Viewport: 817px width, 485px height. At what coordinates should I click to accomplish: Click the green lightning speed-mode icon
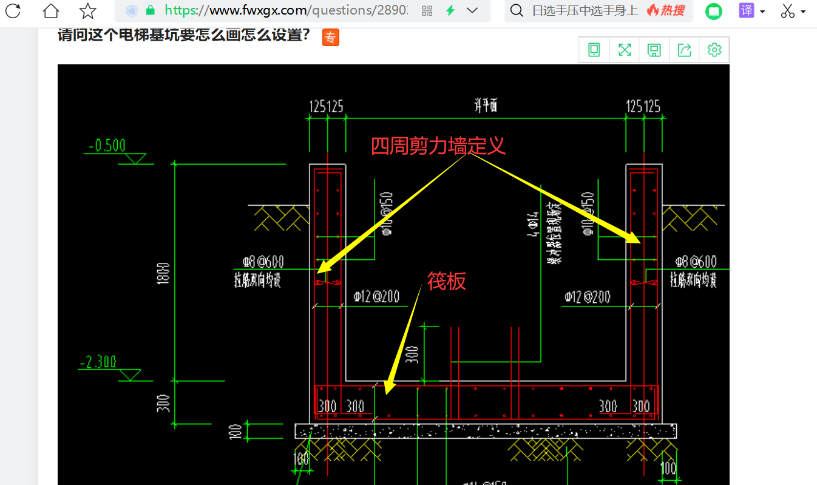tap(450, 10)
